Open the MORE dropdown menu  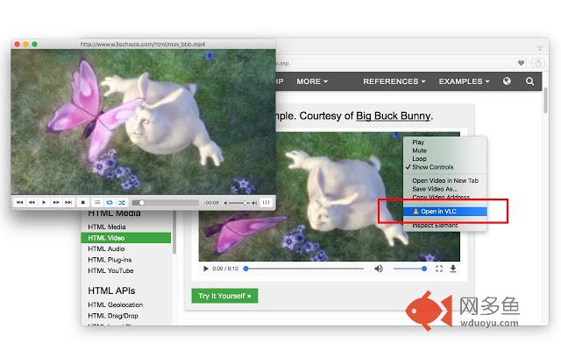point(312,81)
